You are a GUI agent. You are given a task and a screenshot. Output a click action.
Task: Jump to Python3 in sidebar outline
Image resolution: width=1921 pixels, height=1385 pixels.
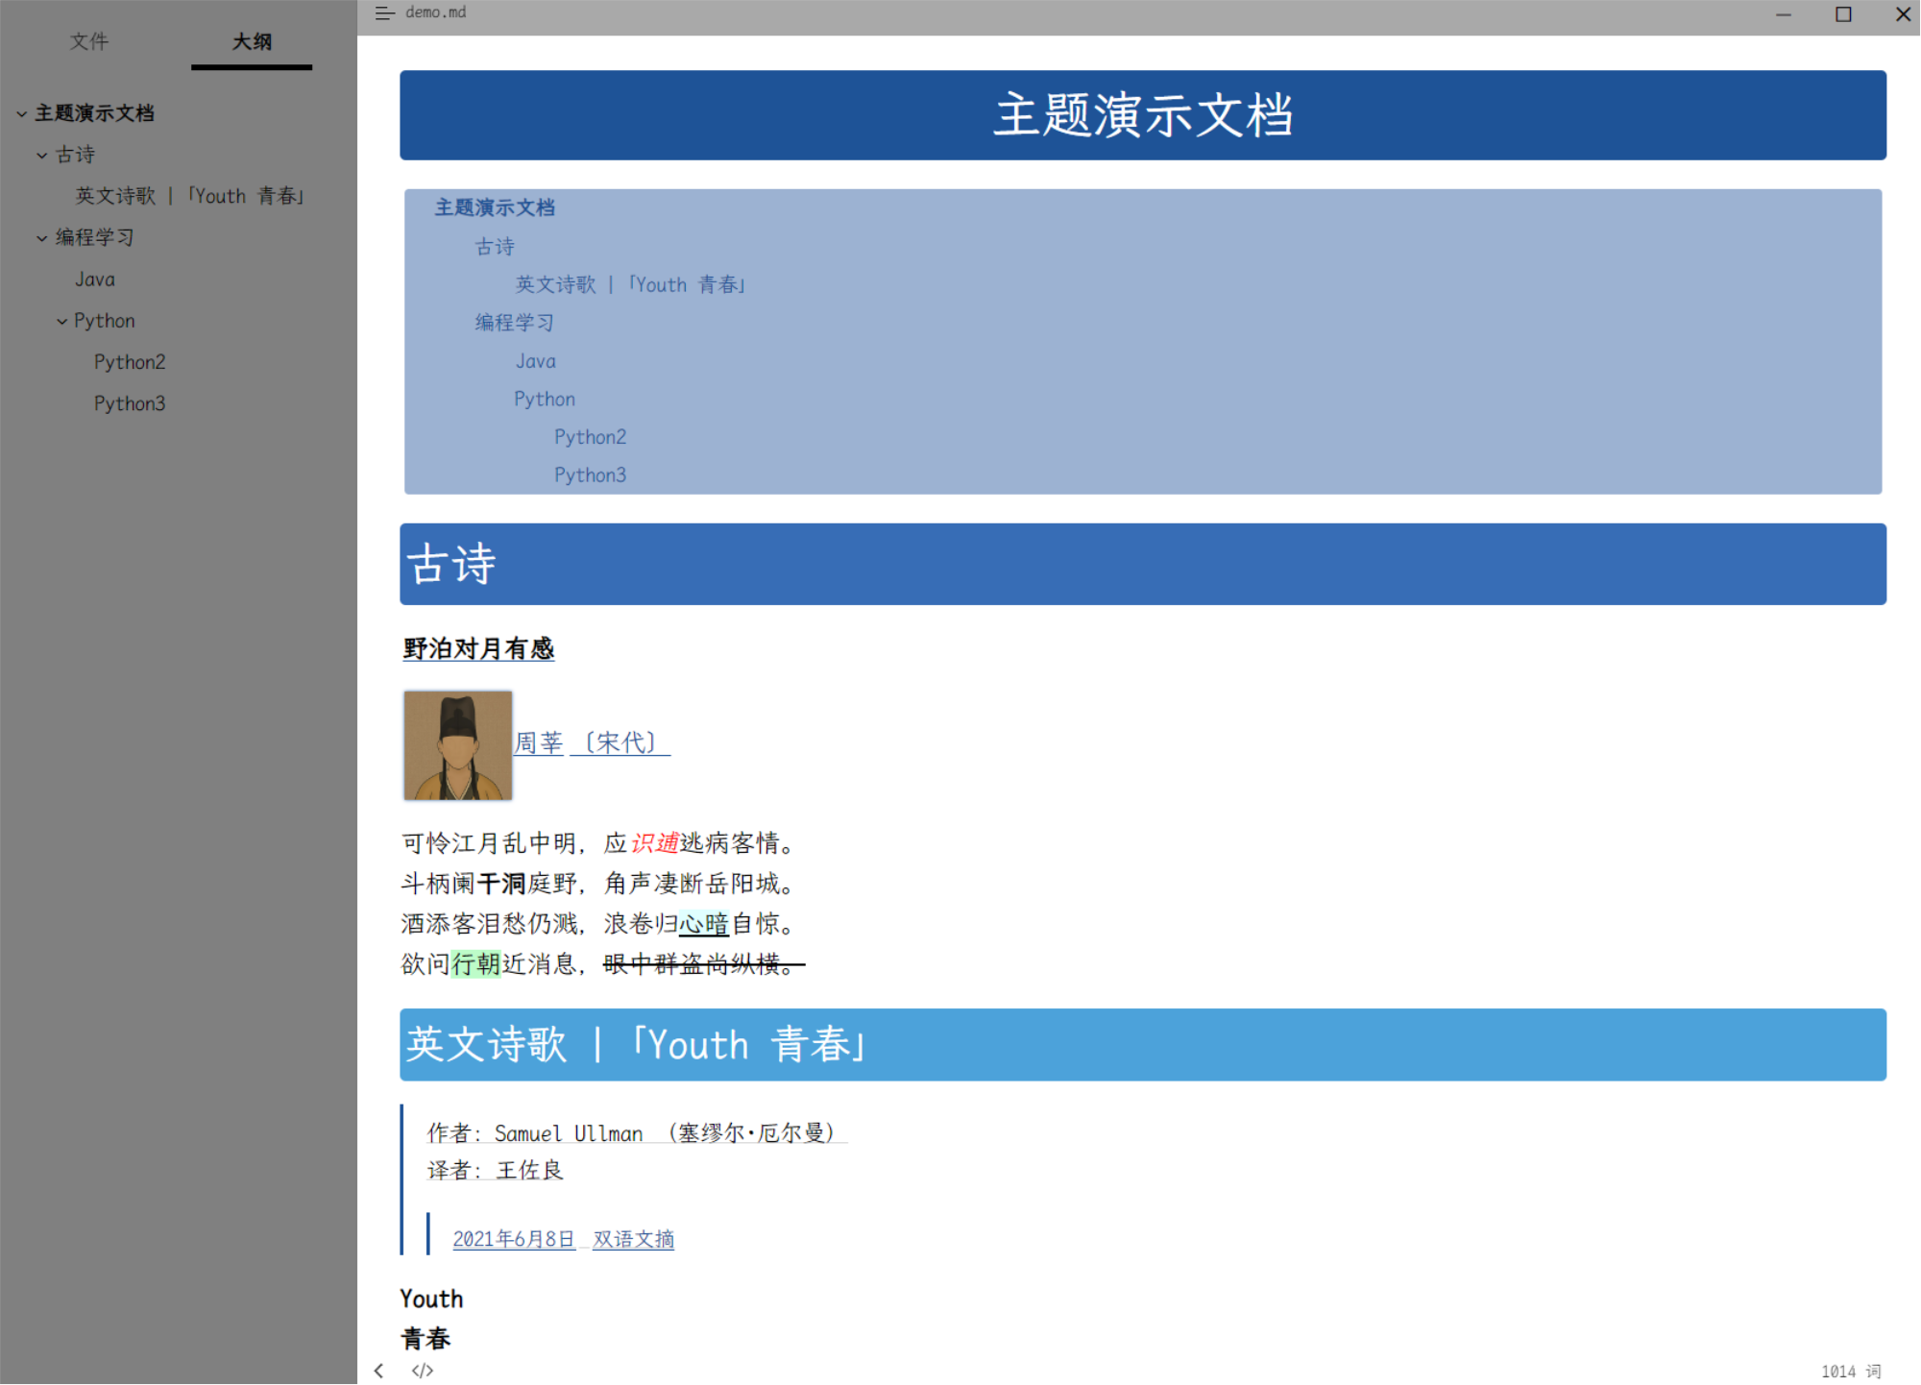pos(130,403)
